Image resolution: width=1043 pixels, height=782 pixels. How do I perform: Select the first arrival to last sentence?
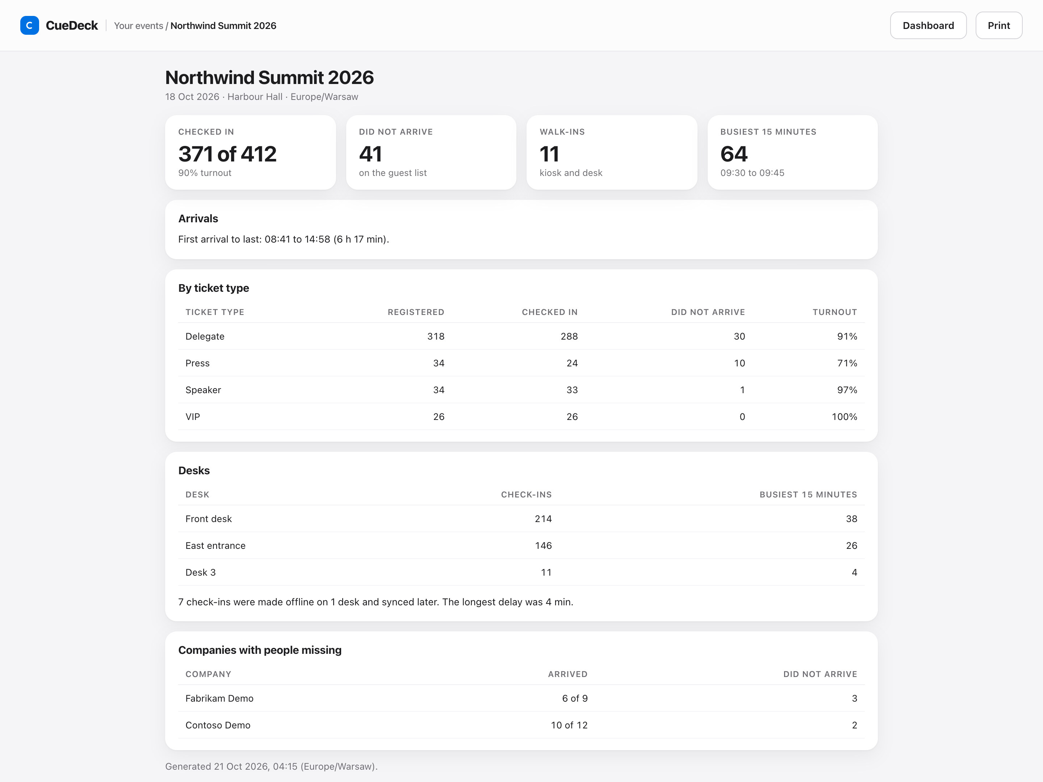[283, 239]
